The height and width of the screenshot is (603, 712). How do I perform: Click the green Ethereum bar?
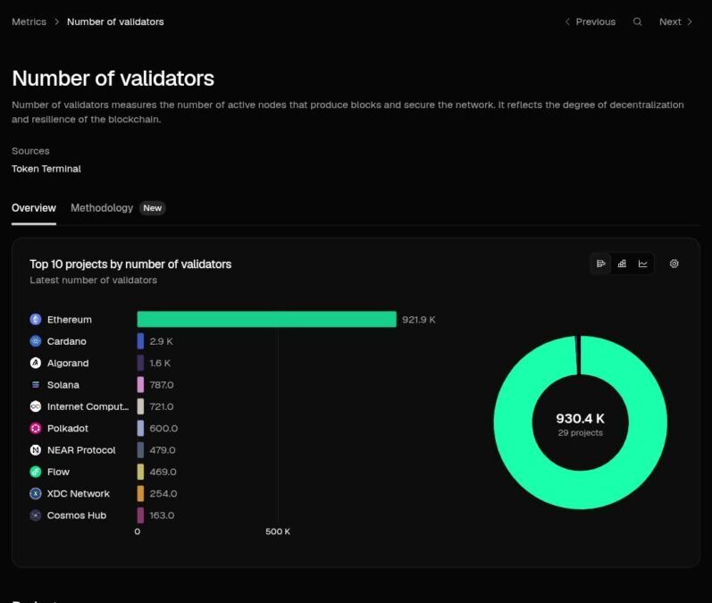tap(266, 319)
